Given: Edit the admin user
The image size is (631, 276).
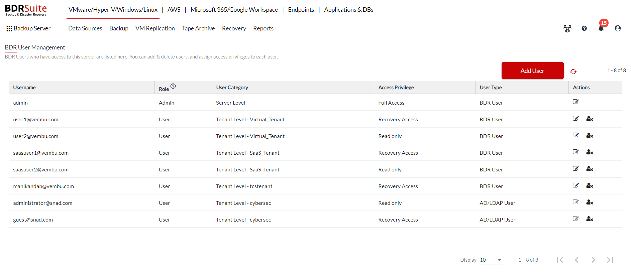Looking at the screenshot, I should [x=575, y=102].
